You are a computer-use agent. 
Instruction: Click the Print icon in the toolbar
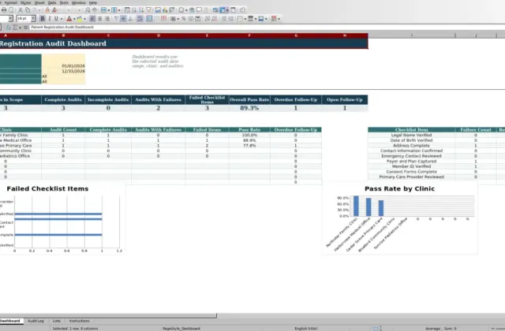point(4,10)
